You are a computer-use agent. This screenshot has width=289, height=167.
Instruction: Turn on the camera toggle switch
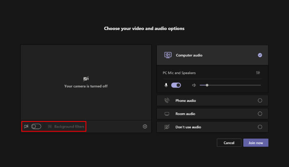(36, 127)
